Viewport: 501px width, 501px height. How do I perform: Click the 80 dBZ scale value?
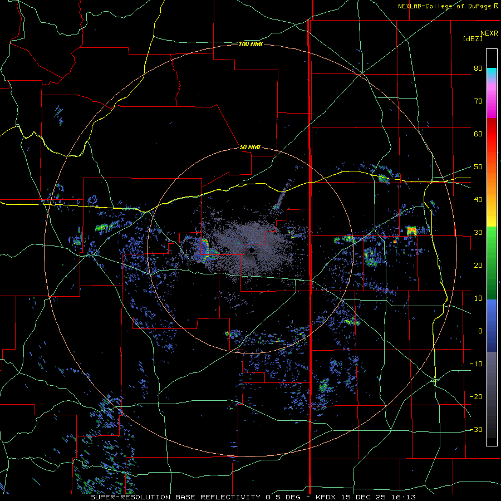tap(478, 68)
